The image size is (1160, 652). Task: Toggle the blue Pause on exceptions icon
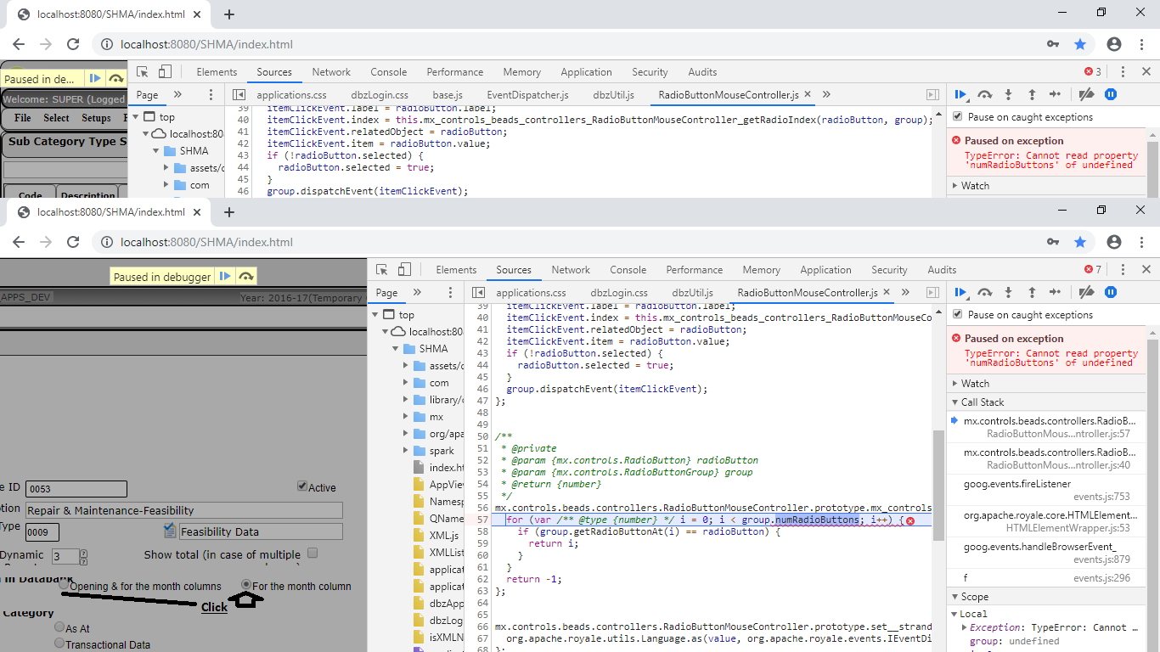1111,292
